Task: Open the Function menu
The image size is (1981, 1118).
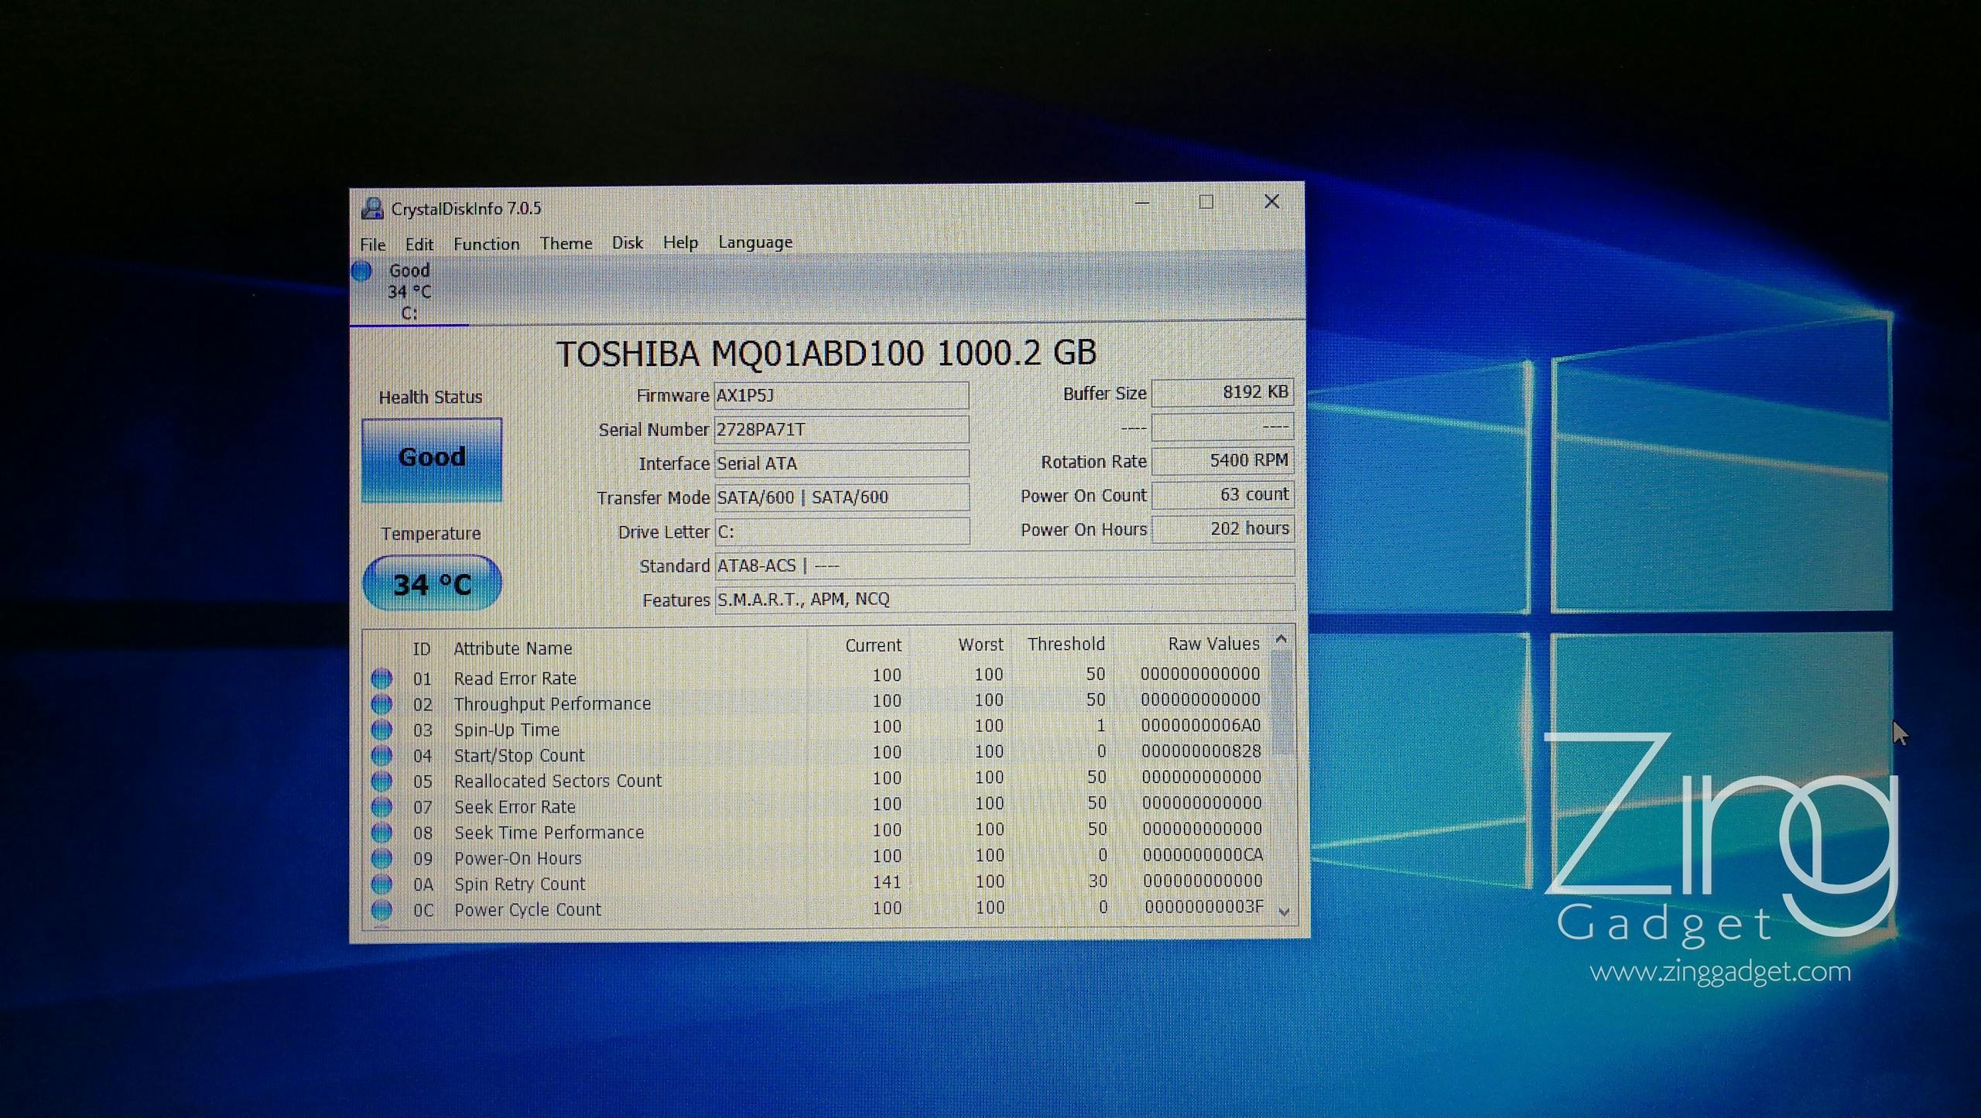Action: [486, 244]
